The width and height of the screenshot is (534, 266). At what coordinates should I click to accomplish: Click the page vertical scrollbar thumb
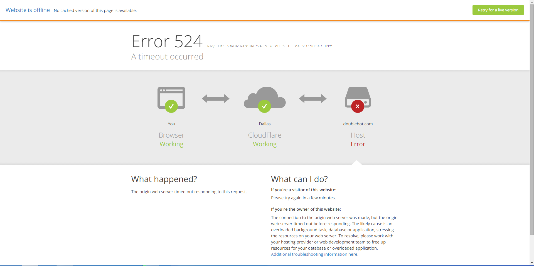pos(532,120)
